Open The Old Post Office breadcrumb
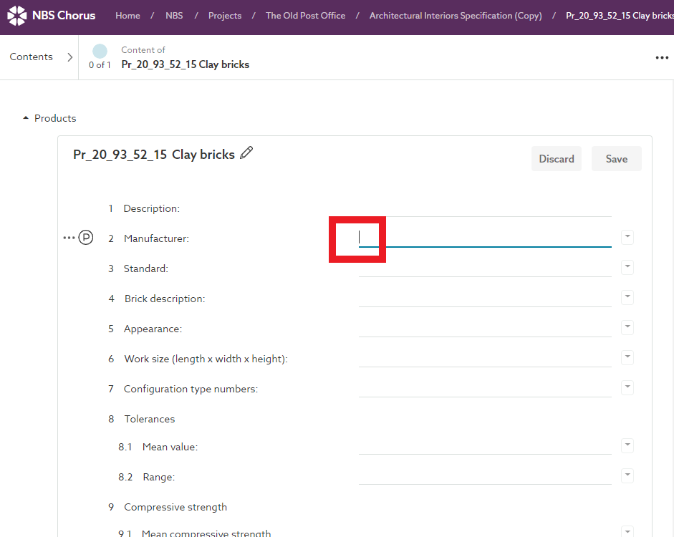Viewport: 674px width, 537px height. 305,16
